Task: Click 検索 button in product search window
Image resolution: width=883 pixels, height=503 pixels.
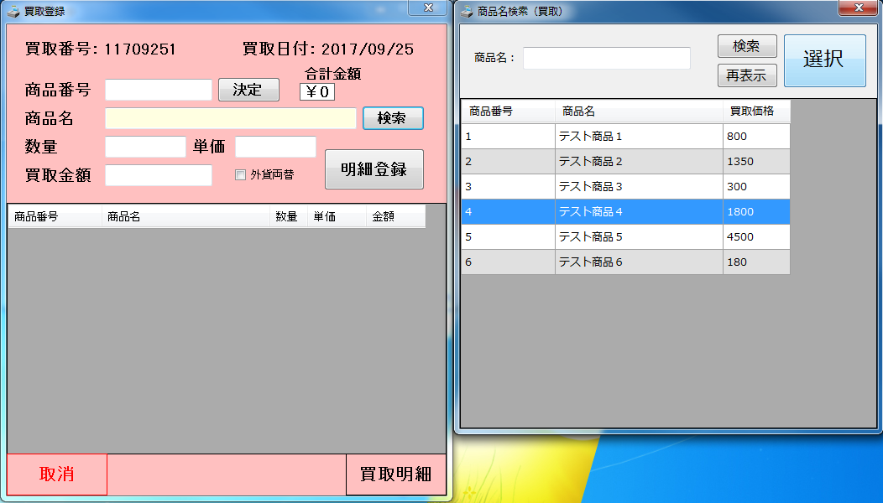Action: click(x=746, y=46)
